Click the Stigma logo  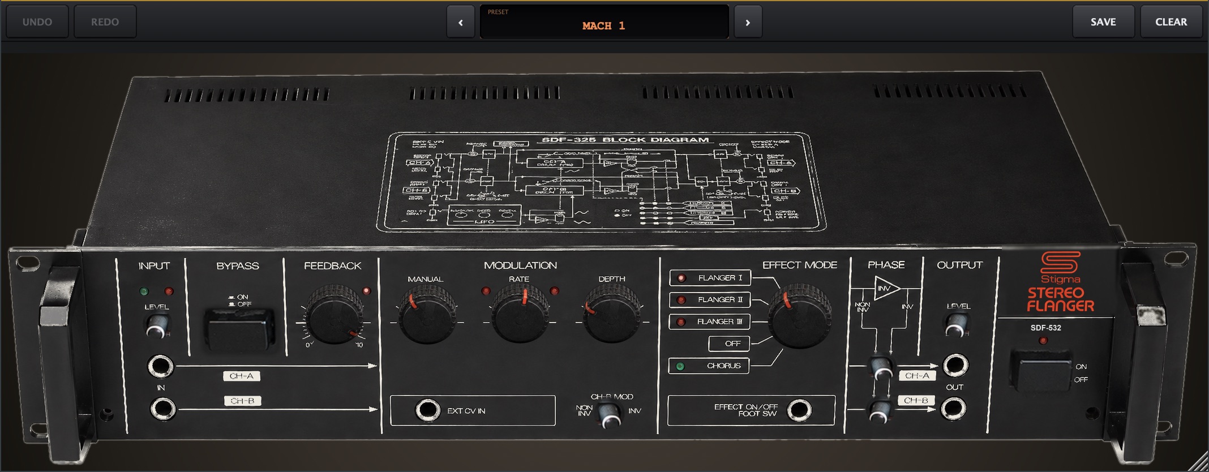tap(1061, 267)
